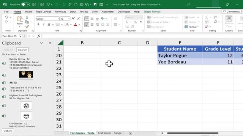Screen dimensions: 243x136
Task: Click the AutoSum sigma icon in Editing group
Action: pos(207,17)
